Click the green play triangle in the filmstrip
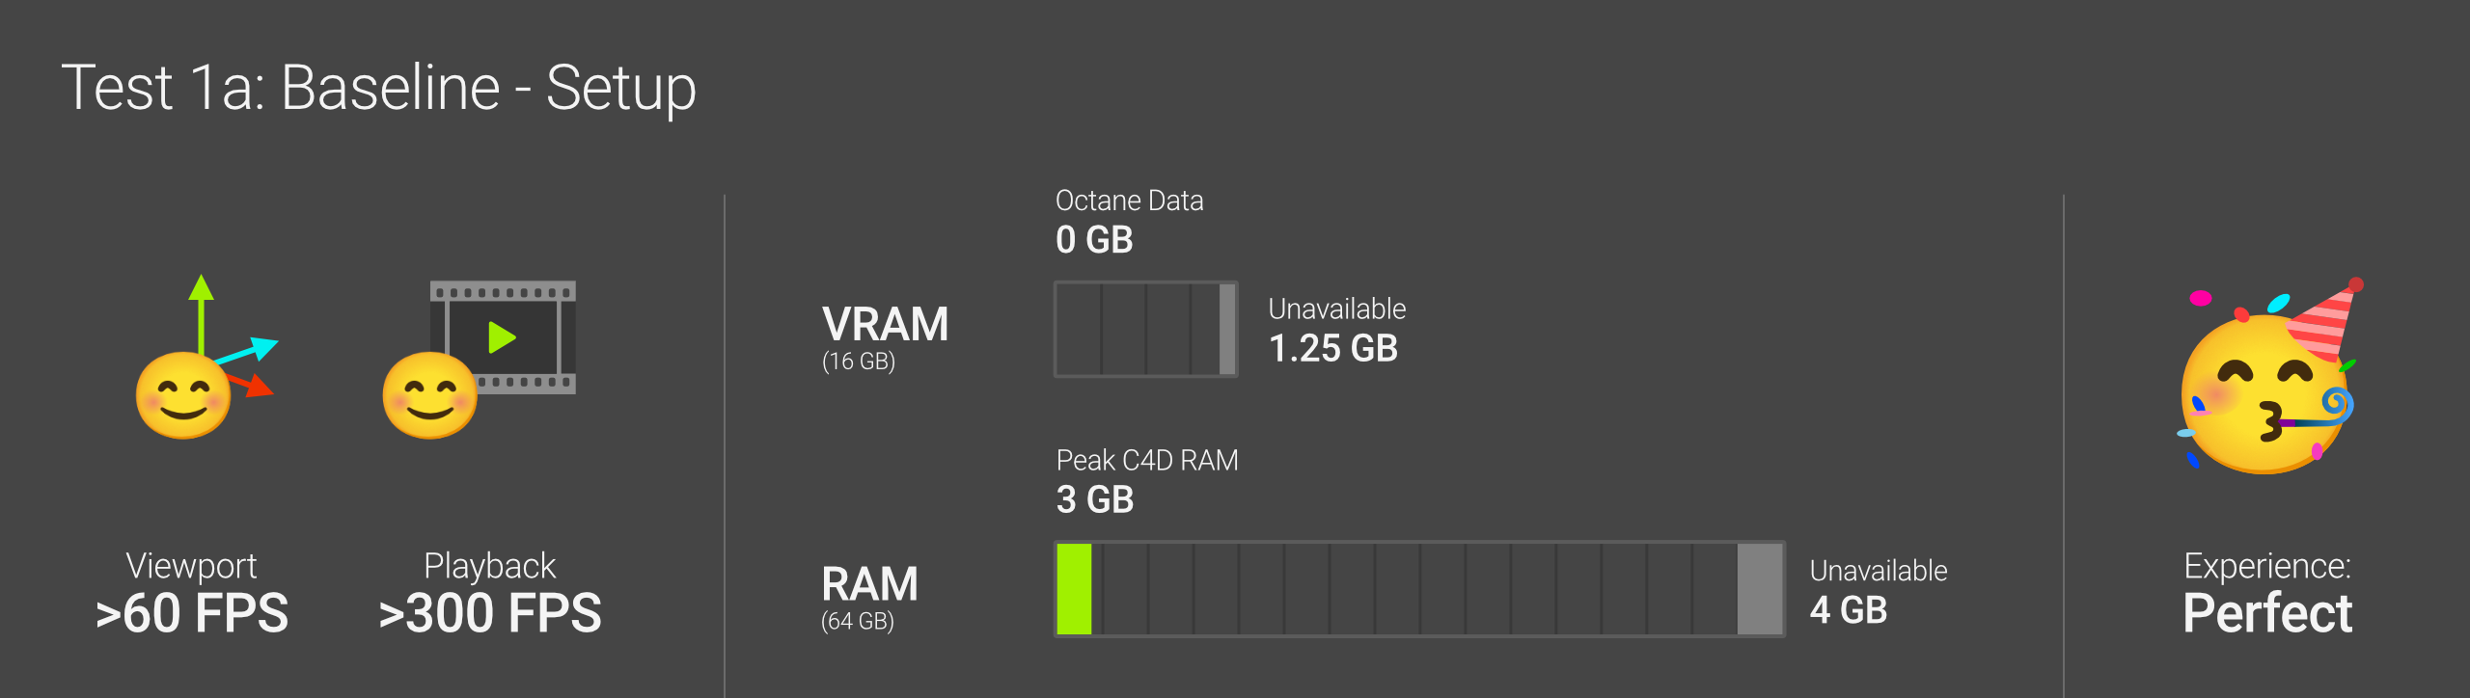Image resolution: width=2470 pixels, height=698 pixels. (502, 337)
